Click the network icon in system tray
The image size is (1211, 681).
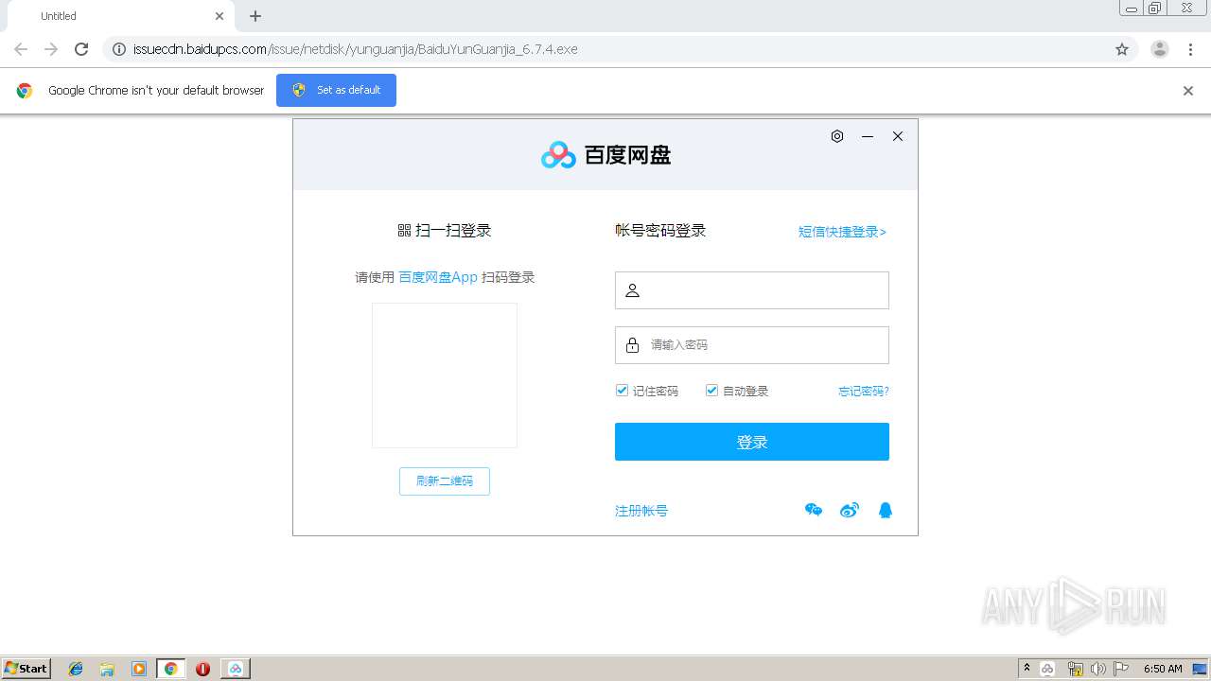1075,669
